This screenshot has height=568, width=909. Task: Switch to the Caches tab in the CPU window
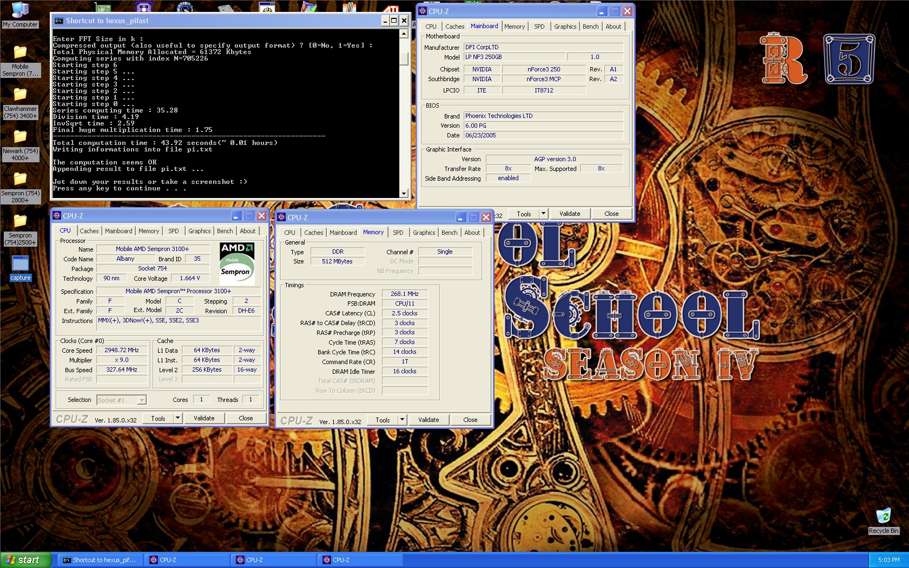(x=89, y=231)
